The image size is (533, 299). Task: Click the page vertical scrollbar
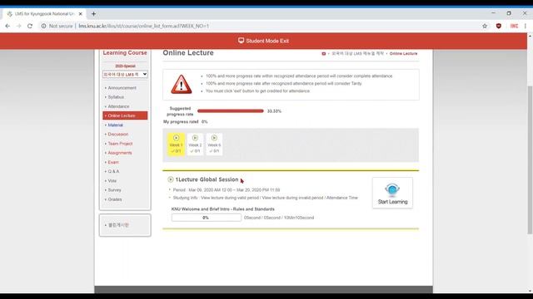tap(530, 159)
